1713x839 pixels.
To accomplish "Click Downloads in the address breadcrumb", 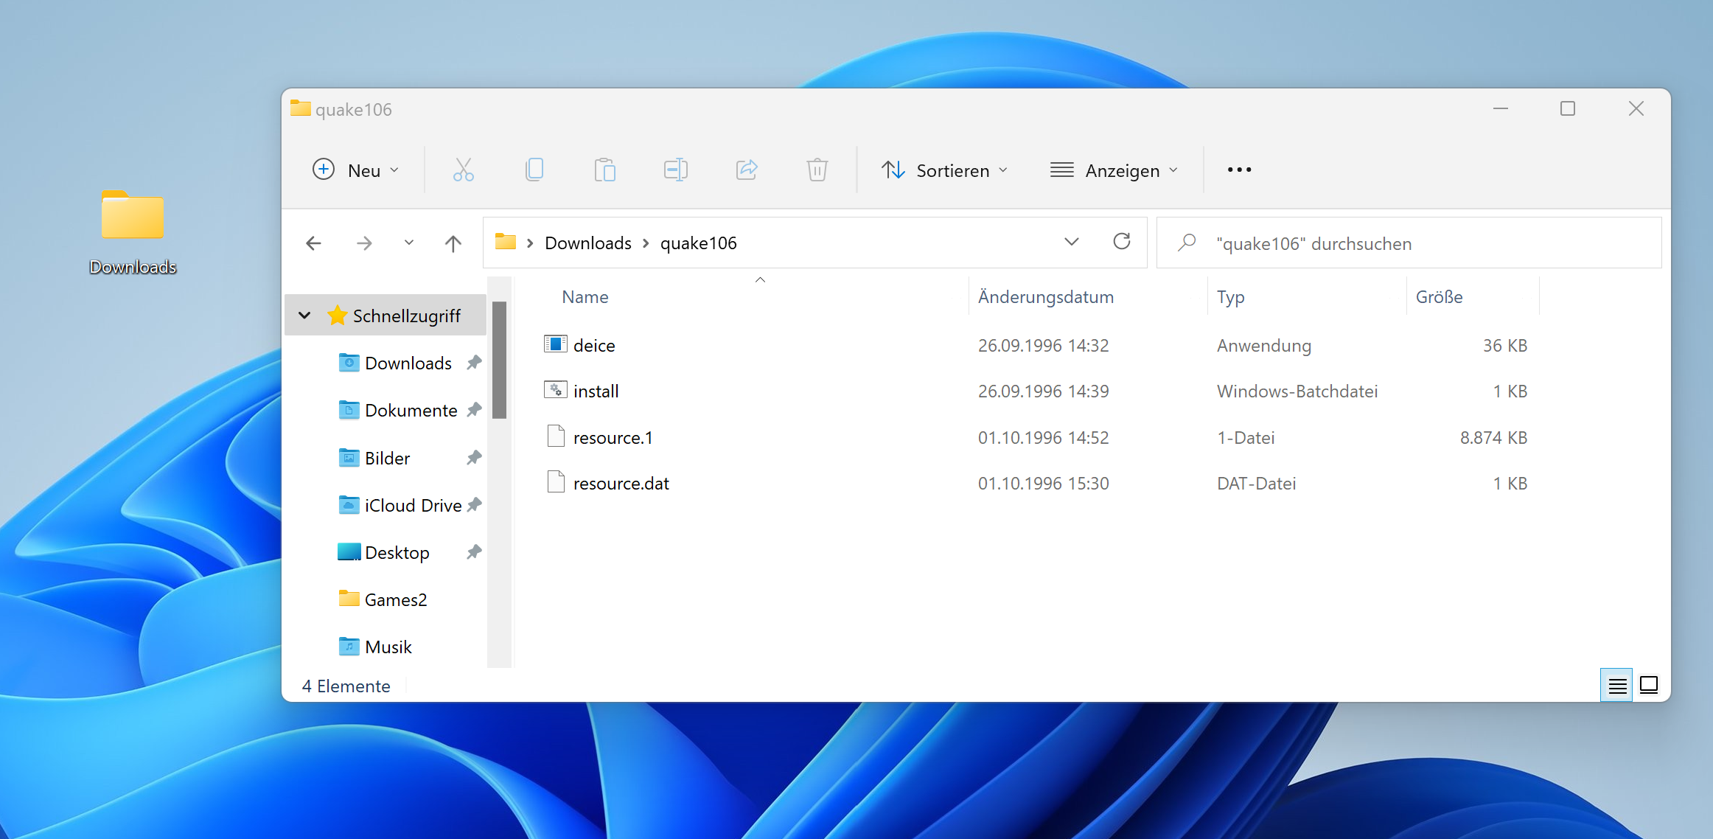I will (x=588, y=243).
